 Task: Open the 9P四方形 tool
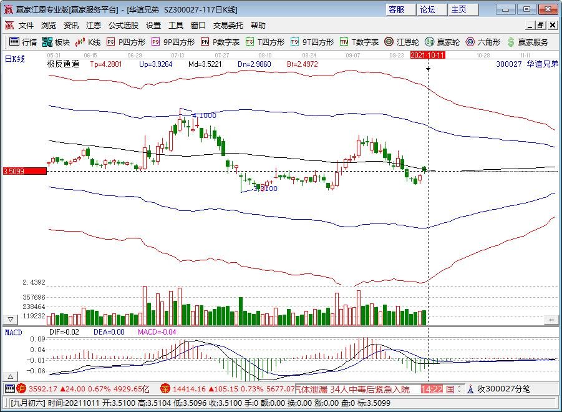(x=173, y=42)
